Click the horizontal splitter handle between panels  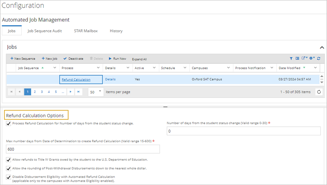tap(165, 107)
